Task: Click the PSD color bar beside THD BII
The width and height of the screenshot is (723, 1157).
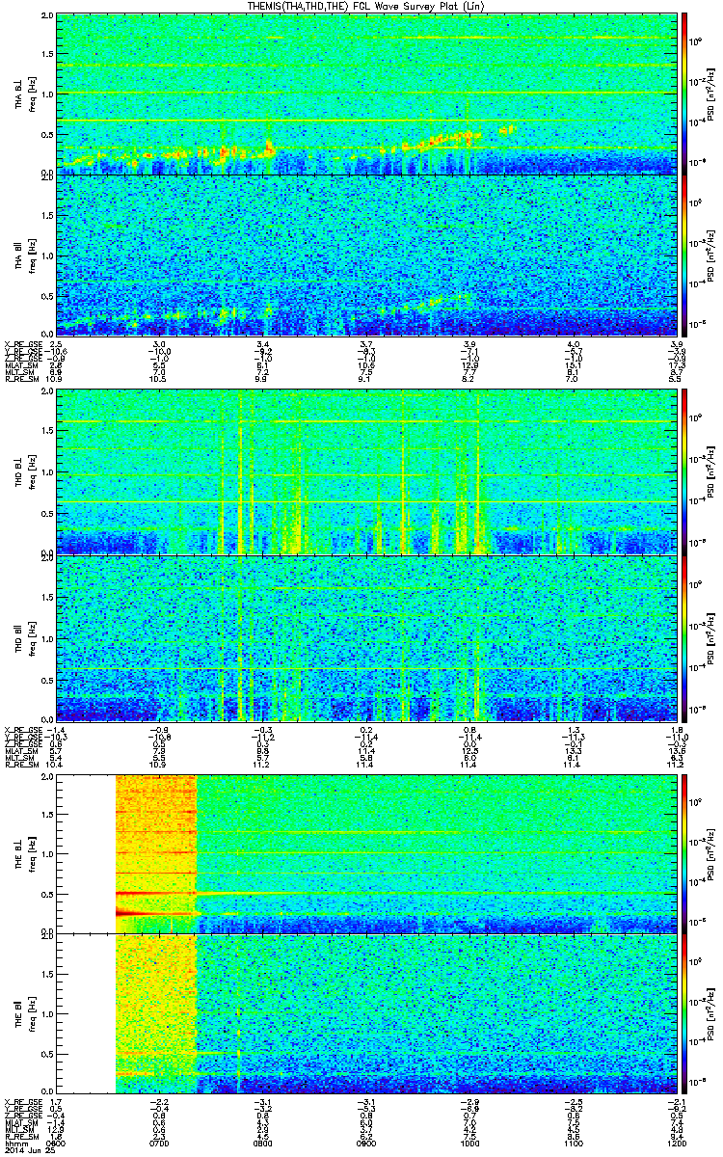Action: point(684,637)
